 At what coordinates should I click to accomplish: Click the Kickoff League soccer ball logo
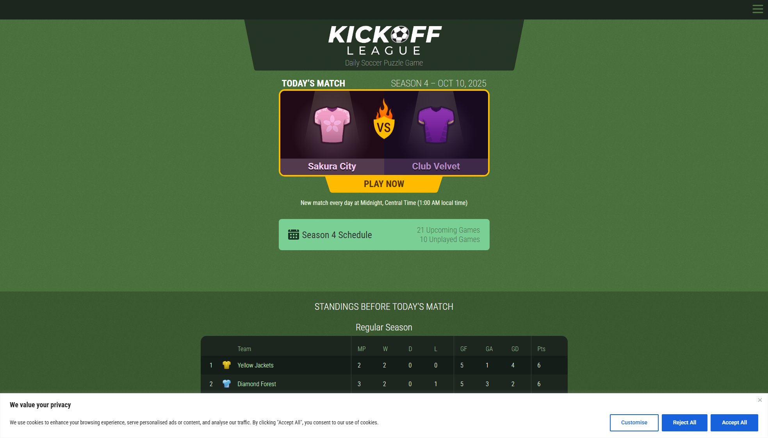399,34
